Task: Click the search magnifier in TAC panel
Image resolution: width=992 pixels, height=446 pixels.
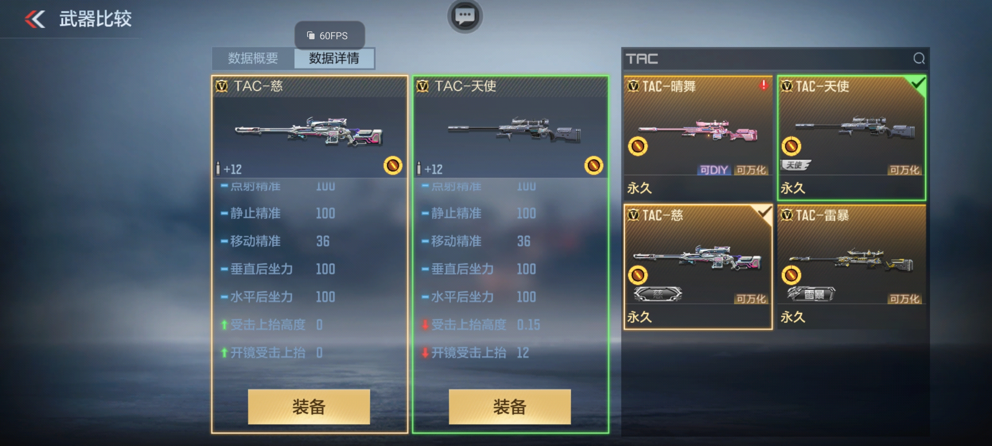Action: point(918,59)
